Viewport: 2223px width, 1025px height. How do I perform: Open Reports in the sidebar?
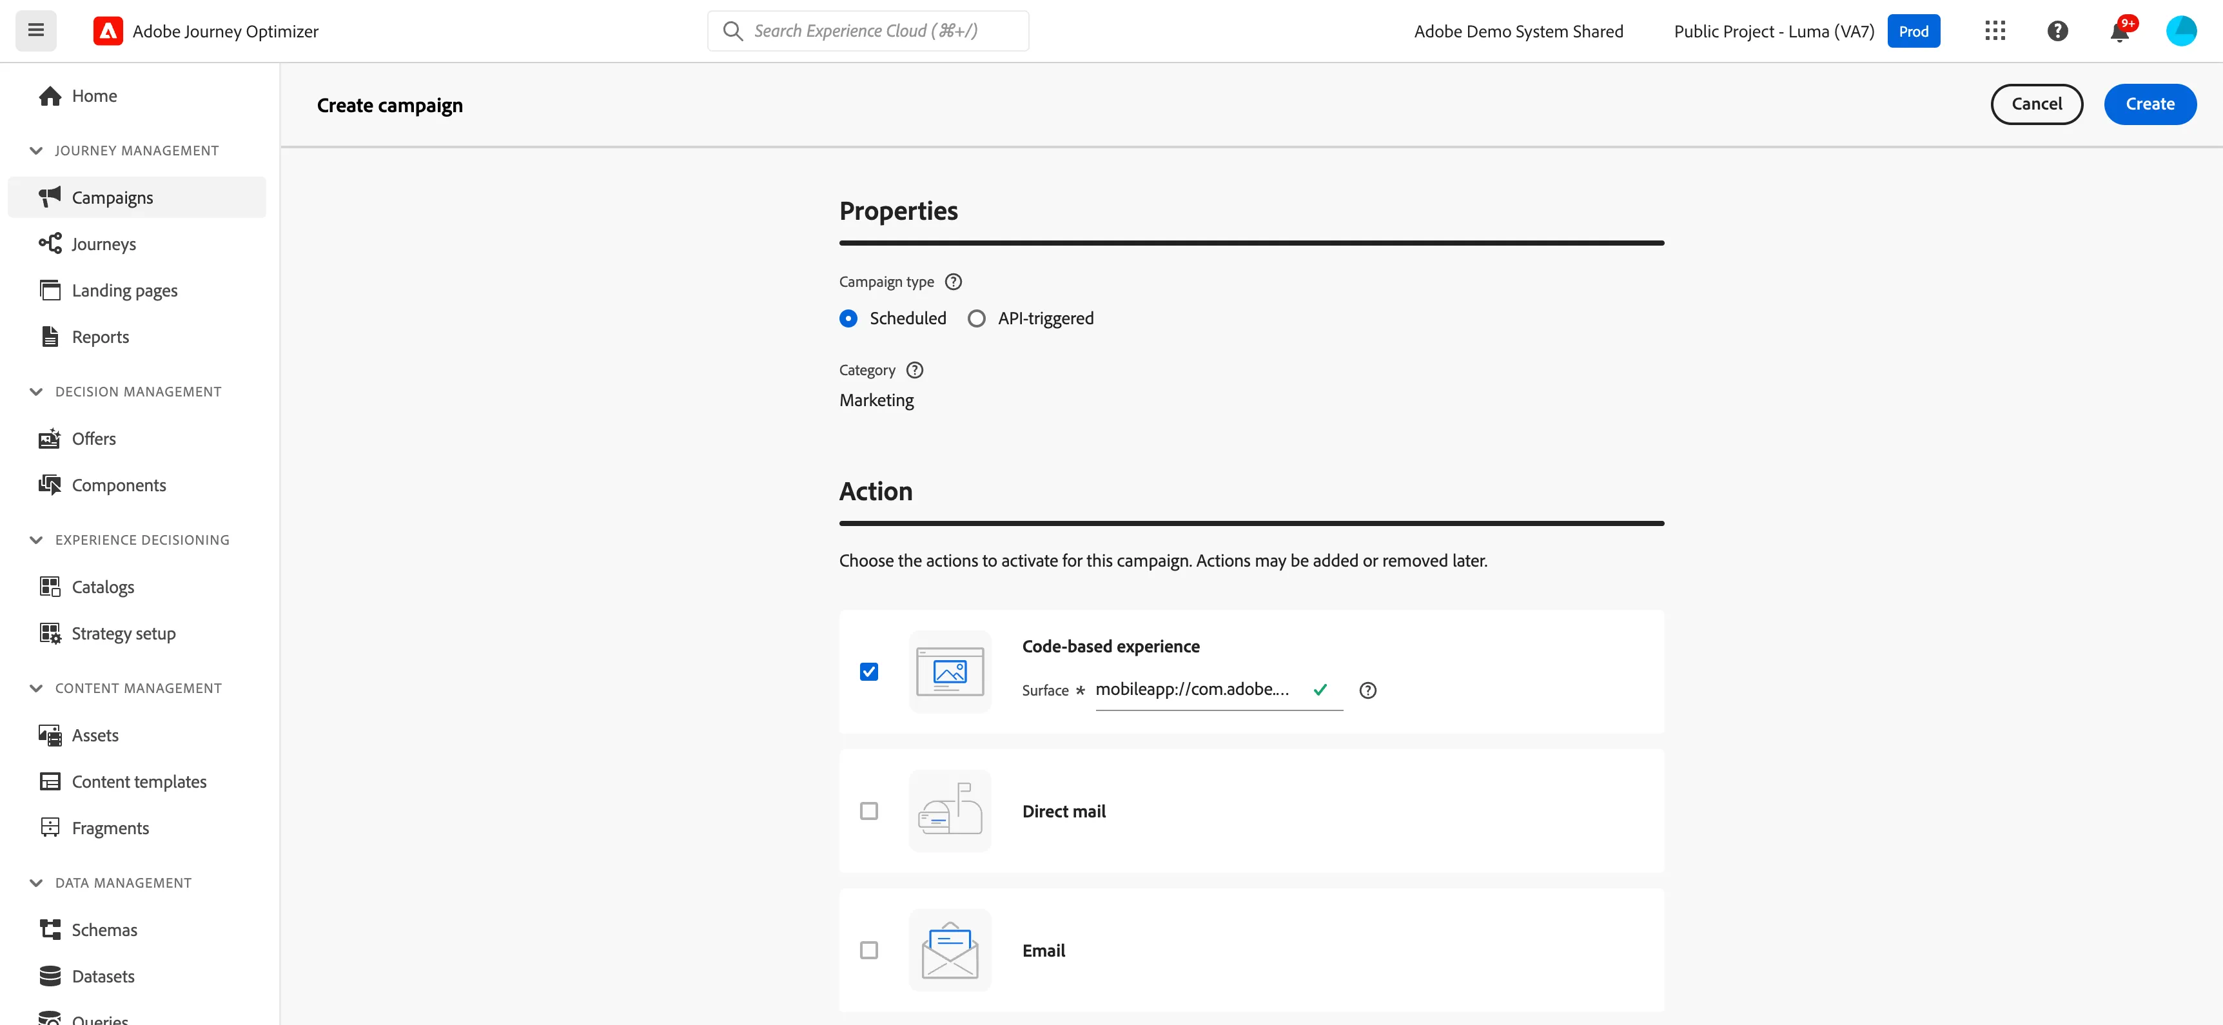[137, 337]
